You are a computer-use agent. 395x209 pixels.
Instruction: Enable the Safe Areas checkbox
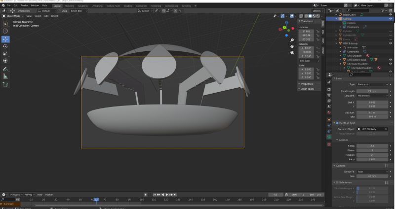click(x=337, y=182)
